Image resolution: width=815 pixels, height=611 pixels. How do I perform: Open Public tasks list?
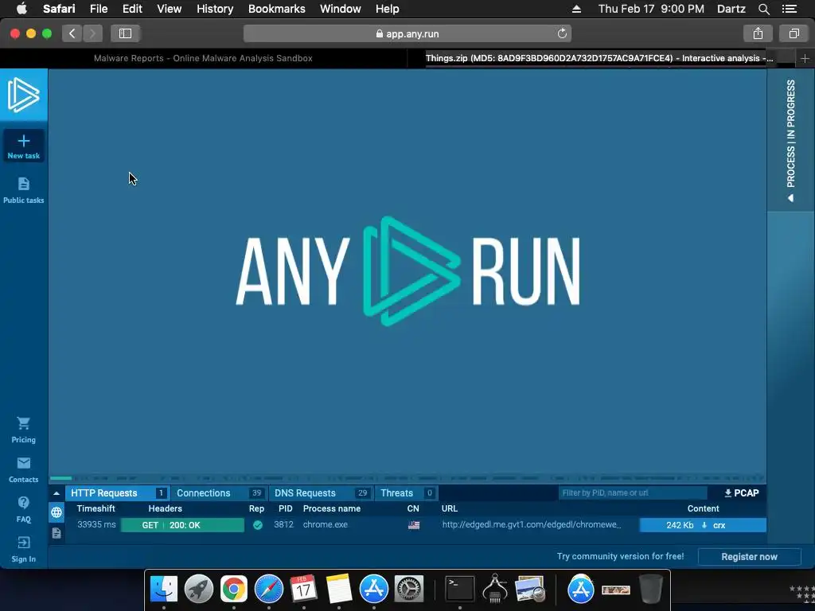point(23,190)
